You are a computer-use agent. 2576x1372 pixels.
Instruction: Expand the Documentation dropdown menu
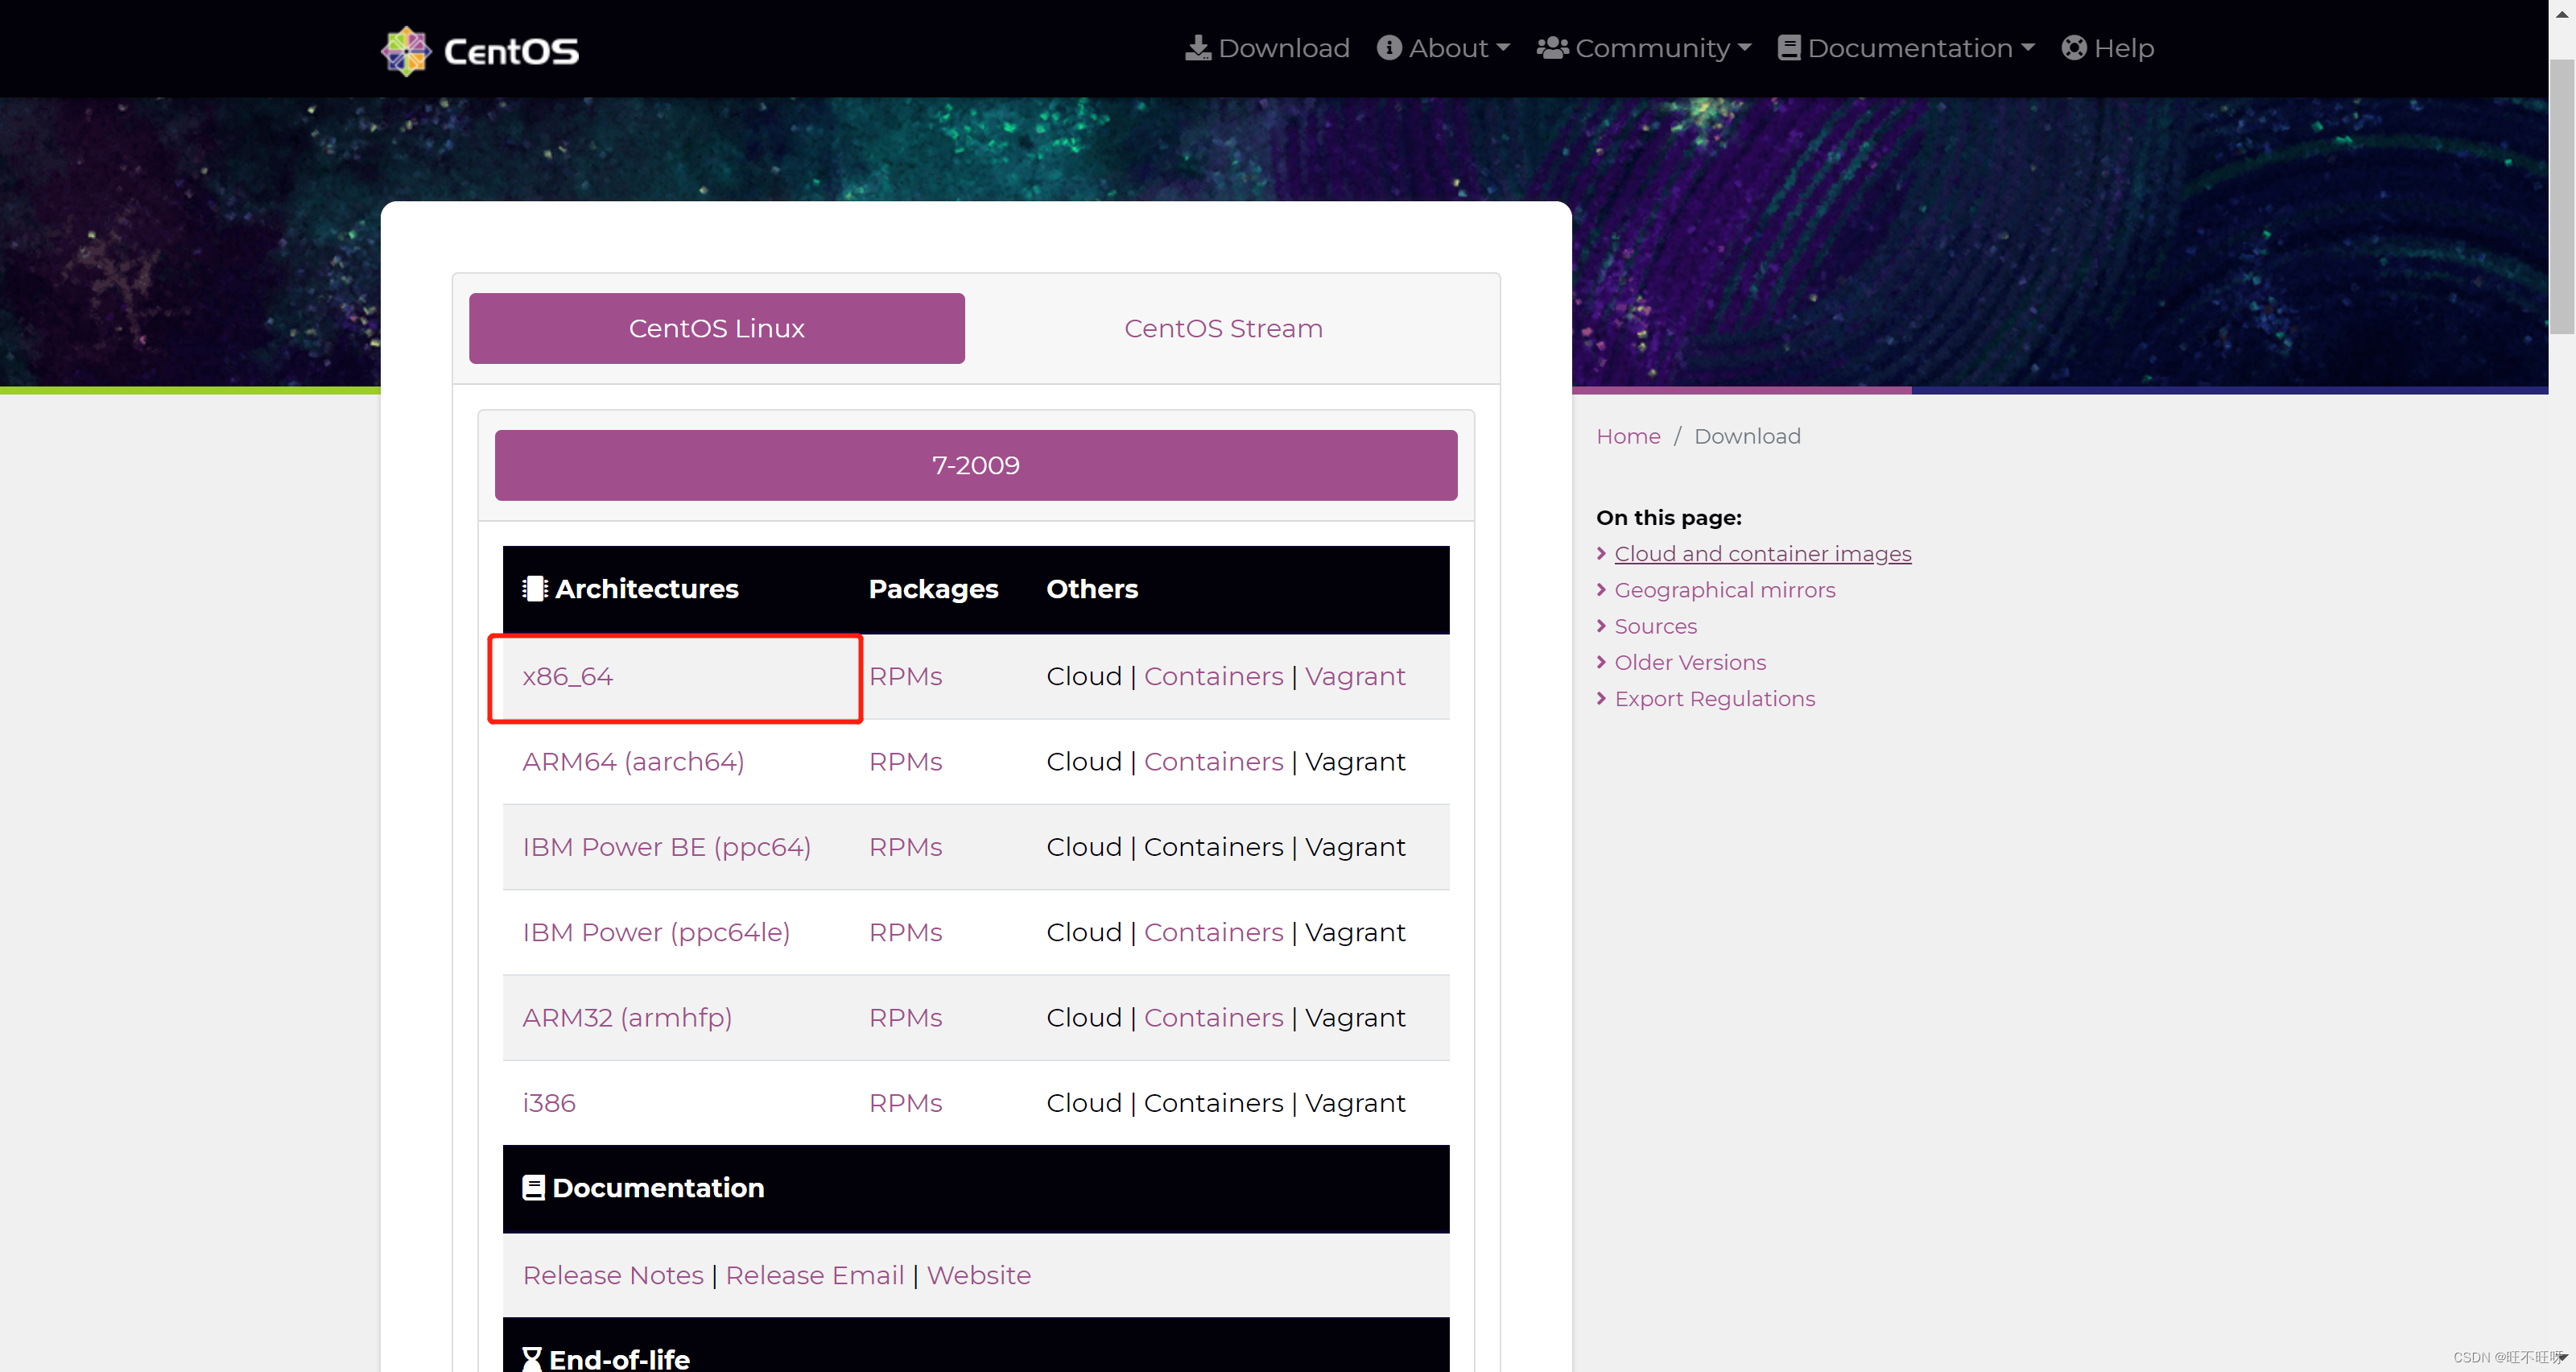click(1908, 48)
